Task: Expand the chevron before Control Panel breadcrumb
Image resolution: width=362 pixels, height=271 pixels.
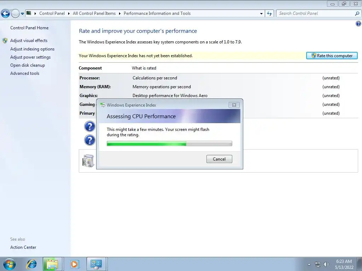Action: (35, 13)
